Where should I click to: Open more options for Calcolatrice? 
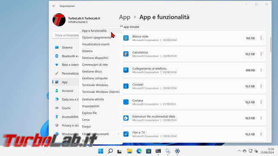pos(261,54)
